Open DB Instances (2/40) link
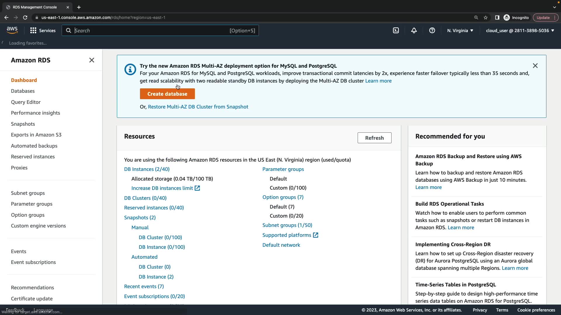The height and width of the screenshot is (315, 561). tap(147, 169)
